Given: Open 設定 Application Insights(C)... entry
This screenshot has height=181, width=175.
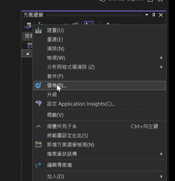Looking at the screenshot, I should [99, 104].
